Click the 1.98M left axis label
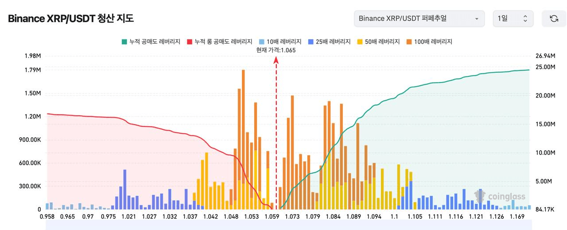Image resolution: width=567 pixels, height=230 pixels. 33,56
